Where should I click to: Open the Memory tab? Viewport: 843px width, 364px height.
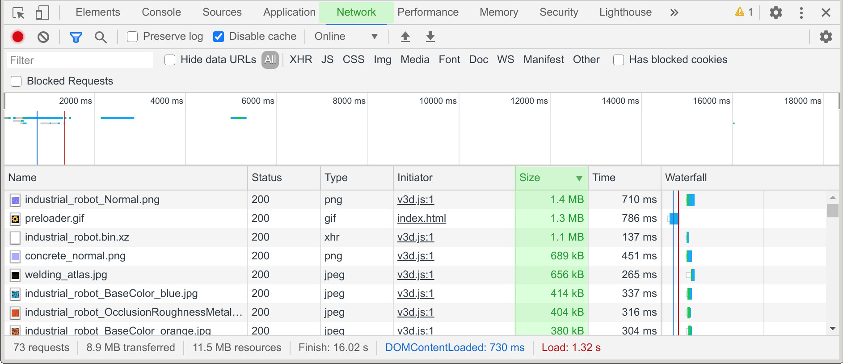pyautogui.click(x=499, y=12)
